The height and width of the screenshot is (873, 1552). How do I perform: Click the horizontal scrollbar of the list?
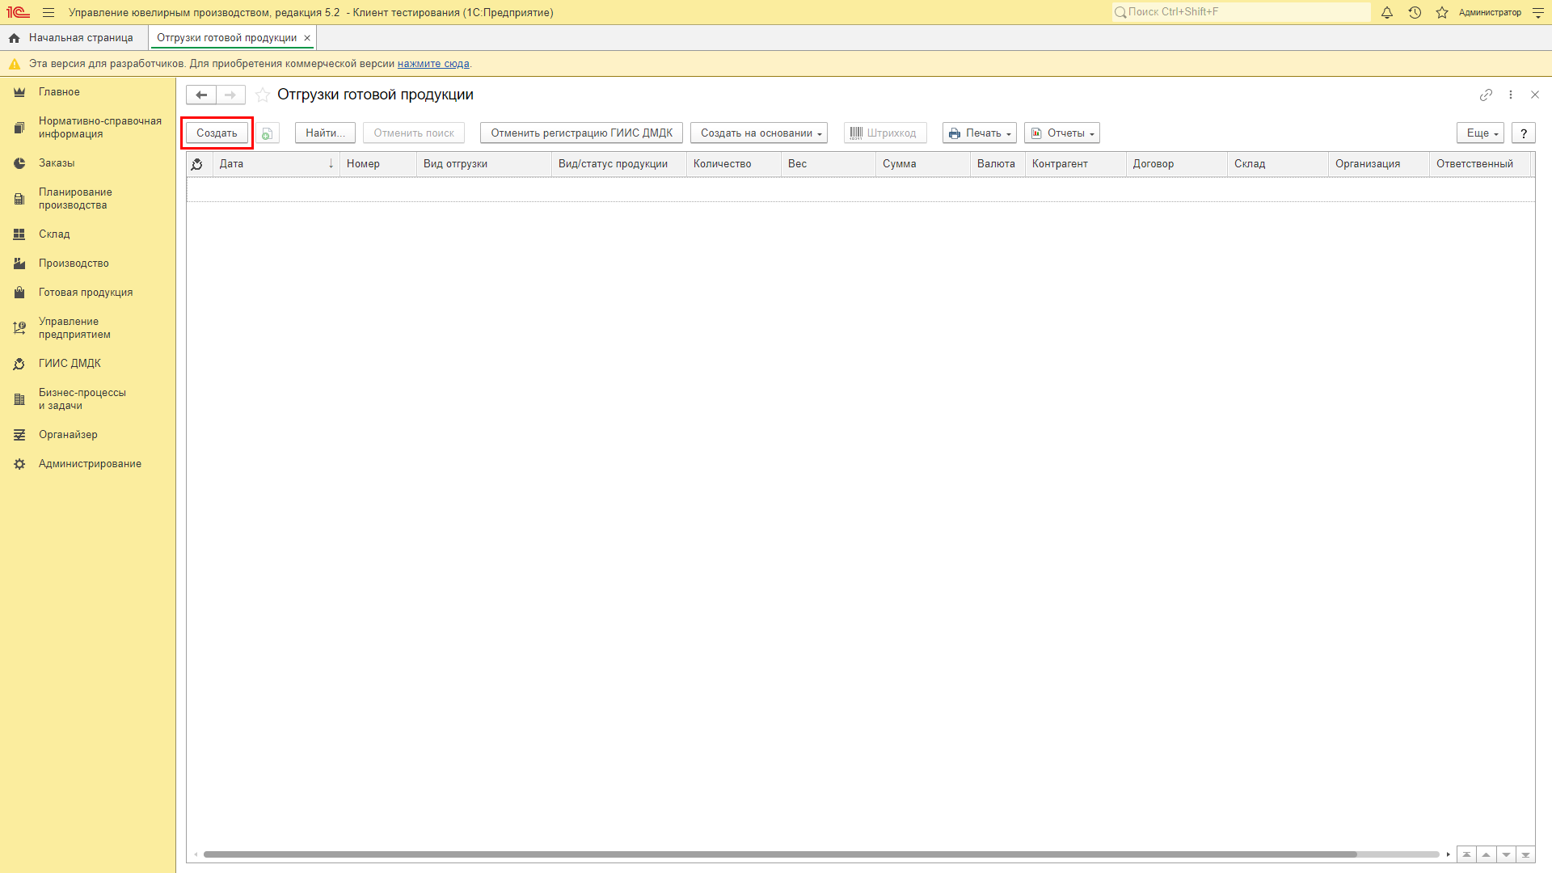tap(780, 854)
